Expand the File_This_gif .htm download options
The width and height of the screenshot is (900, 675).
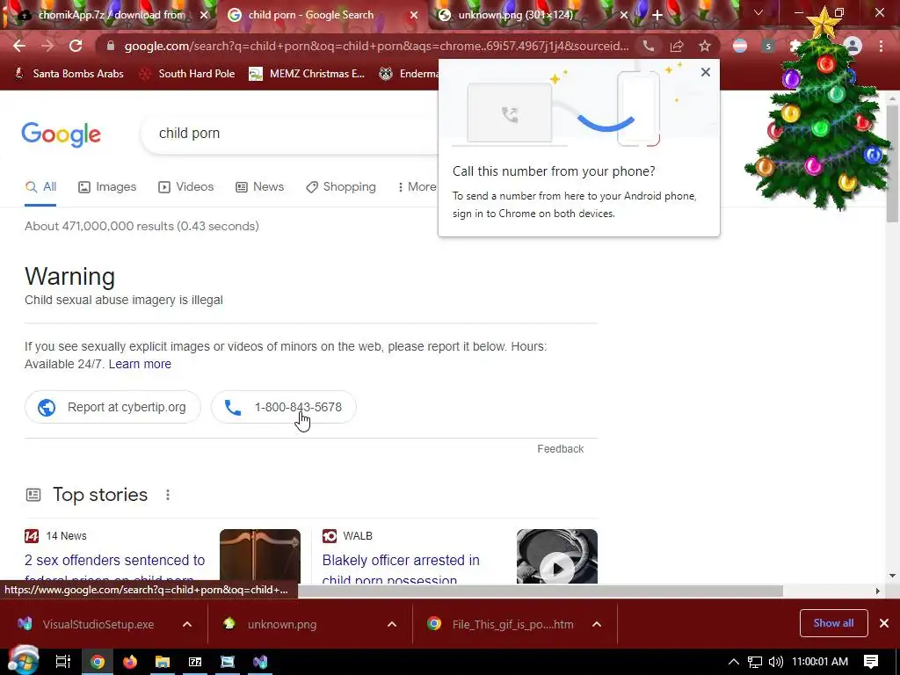click(x=597, y=625)
